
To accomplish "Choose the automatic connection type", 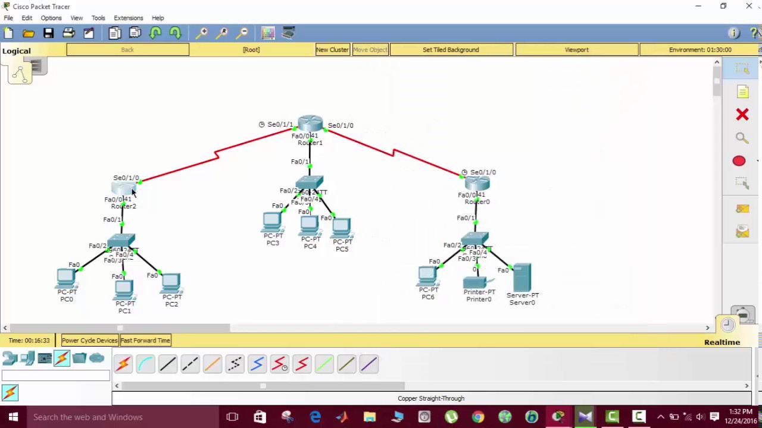I will (123, 364).
